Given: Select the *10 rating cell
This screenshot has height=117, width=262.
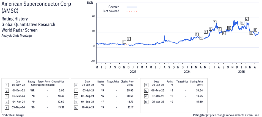Looking at the screenshot, I should point(32,107).
